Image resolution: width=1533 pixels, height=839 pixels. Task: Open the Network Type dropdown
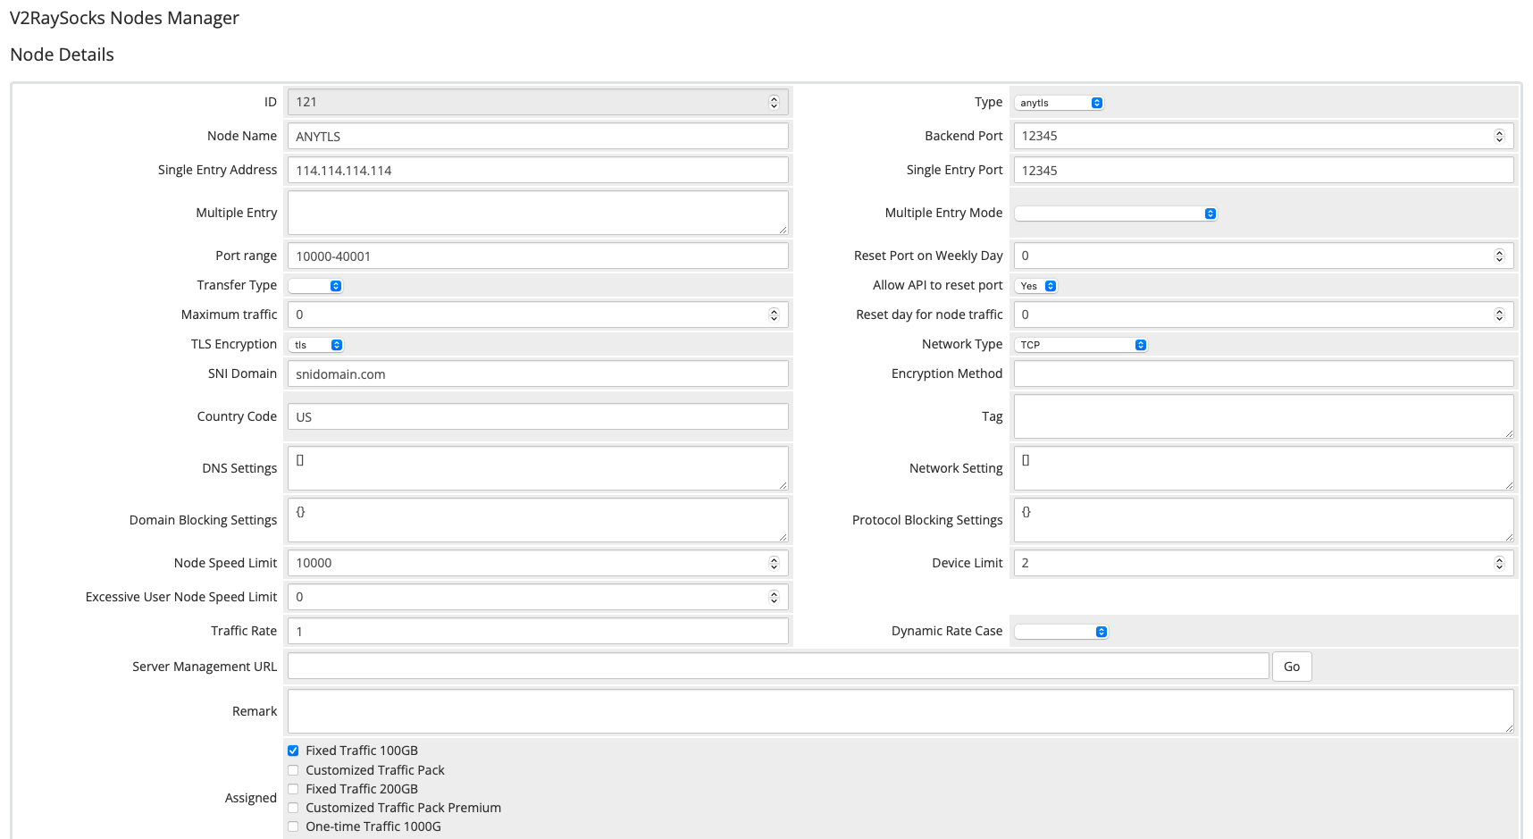(x=1081, y=345)
